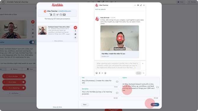Image resolution: width=198 pixels, height=111 pixels.
Task: Insert variable into Description field braces icon
Action: (117, 93)
